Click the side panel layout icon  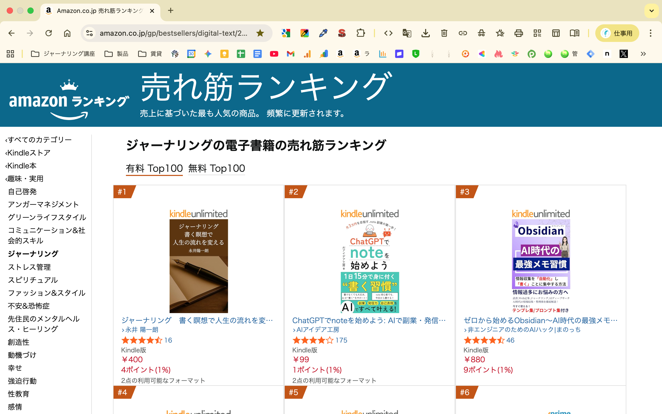(x=556, y=33)
